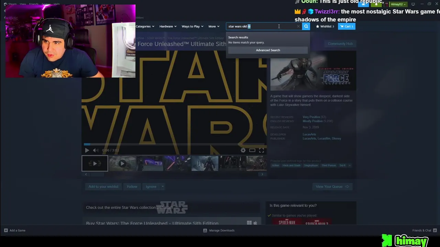Open the Wishlist link
Screen dimensions: 440x247
pos(325,26)
